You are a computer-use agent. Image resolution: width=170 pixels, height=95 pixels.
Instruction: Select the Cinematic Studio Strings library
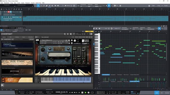pos(17,45)
